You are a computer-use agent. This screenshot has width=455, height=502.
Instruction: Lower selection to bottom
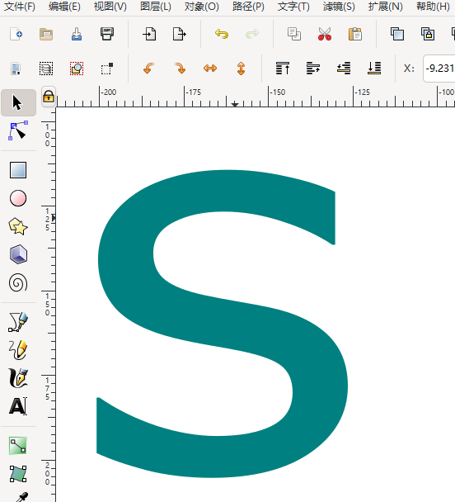tap(374, 69)
